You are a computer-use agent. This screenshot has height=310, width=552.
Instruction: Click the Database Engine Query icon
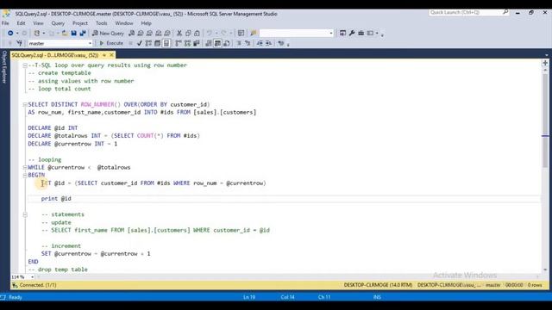pyautogui.click(x=131, y=33)
